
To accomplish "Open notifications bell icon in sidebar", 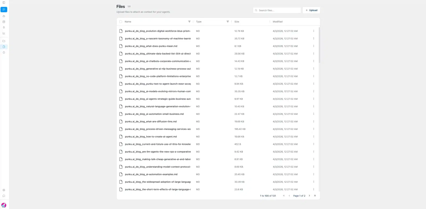I will (4, 52).
